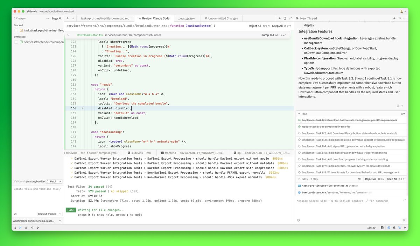Screen dimensions: 420x246
Task: Navigate forward with the right arrow
Action: (73, 18)
